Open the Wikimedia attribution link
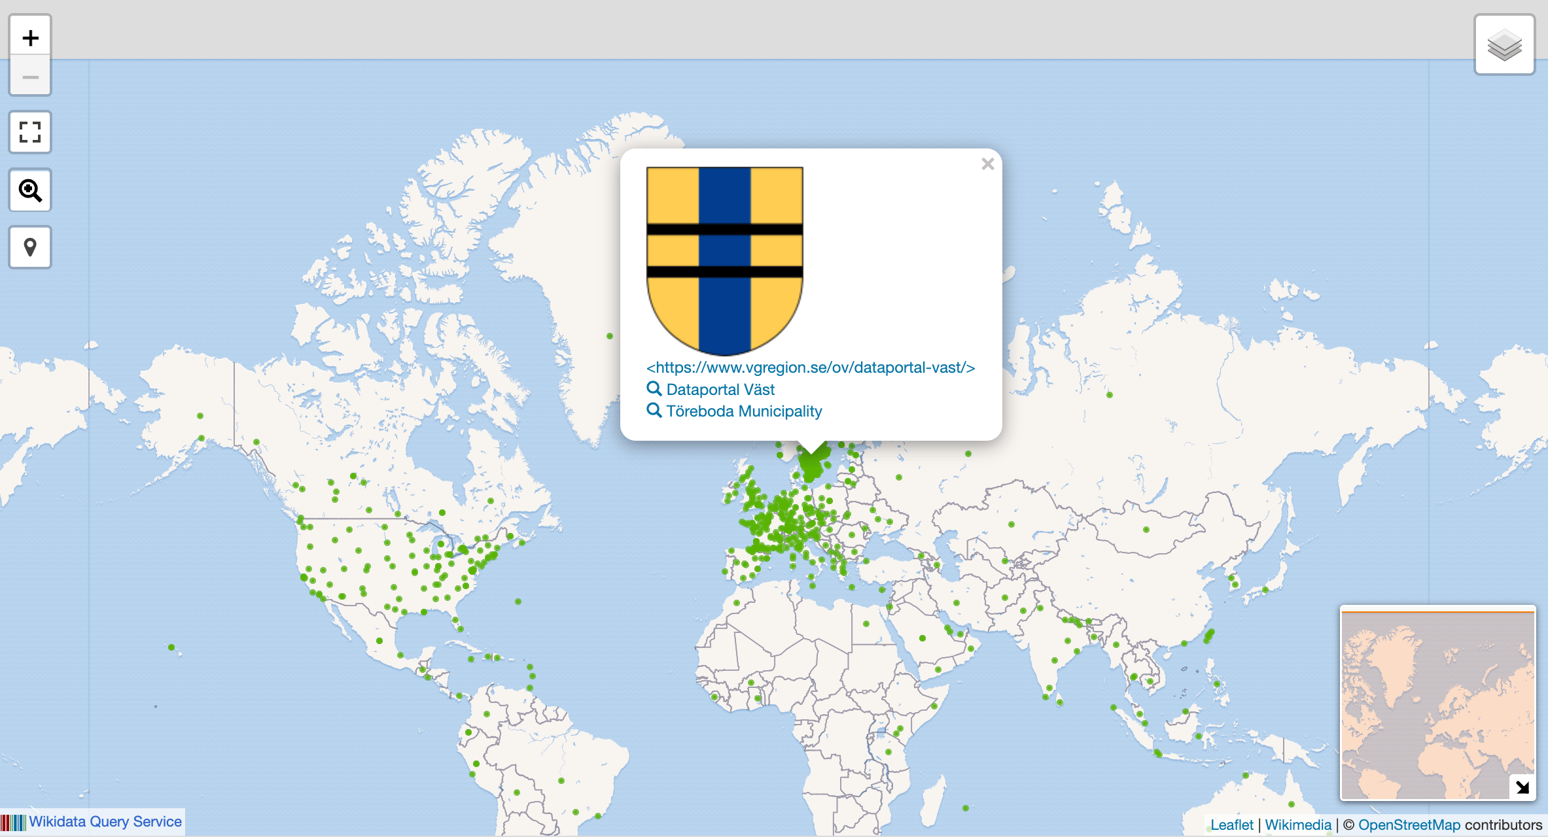Image resolution: width=1548 pixels, height=837 pixels. point(1298,825)
